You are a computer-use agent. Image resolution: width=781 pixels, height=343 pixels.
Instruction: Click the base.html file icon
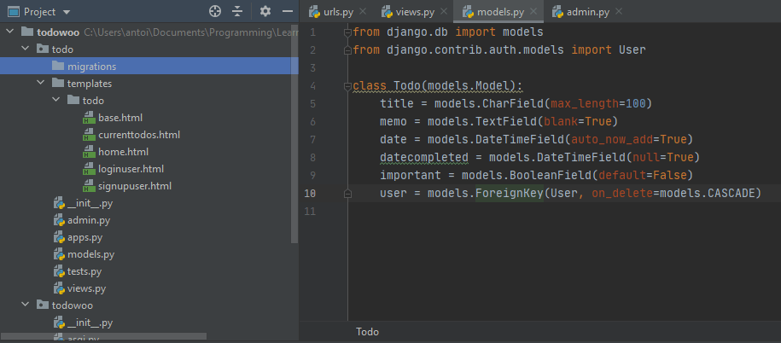tap(89, 118)
